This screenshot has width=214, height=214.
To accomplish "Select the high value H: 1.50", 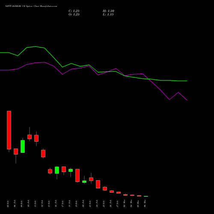I will 108,11.
